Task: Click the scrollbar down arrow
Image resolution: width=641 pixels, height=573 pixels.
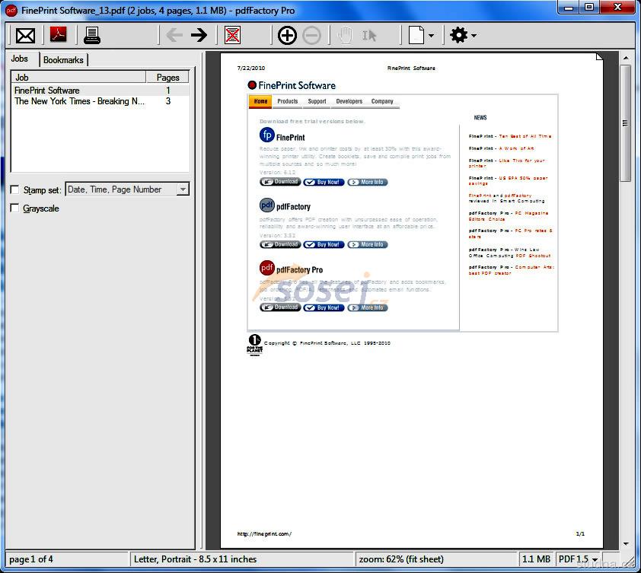Action: [x=626, y=544]
